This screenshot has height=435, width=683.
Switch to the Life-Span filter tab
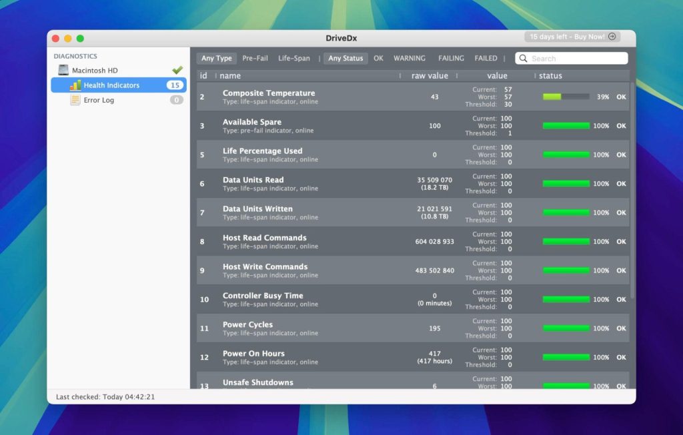(295, 58)
